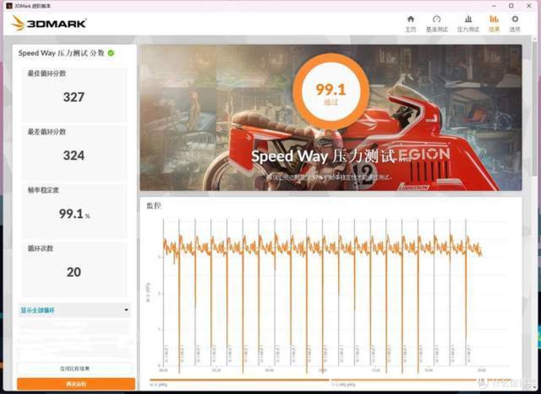
Task: Click the loop count value 20
Action: point(74,272)
